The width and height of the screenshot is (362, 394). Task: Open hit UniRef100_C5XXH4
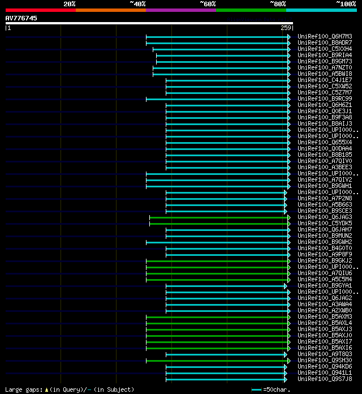325,49
